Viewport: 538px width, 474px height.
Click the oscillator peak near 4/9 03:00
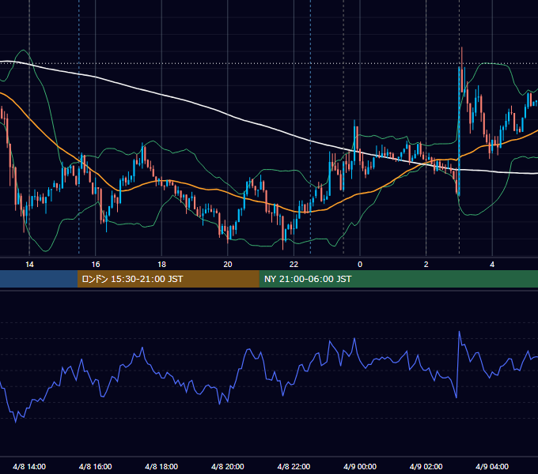coord(460,332)
